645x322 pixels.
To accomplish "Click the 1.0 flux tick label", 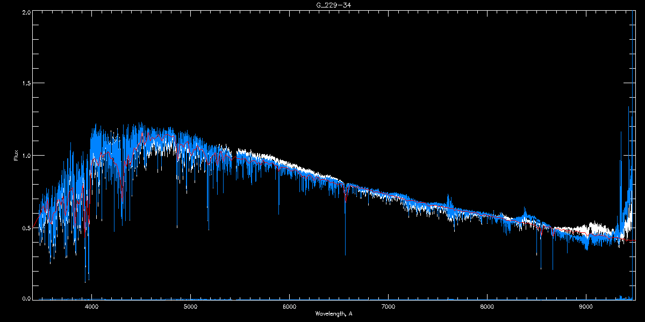I will 26,156.
